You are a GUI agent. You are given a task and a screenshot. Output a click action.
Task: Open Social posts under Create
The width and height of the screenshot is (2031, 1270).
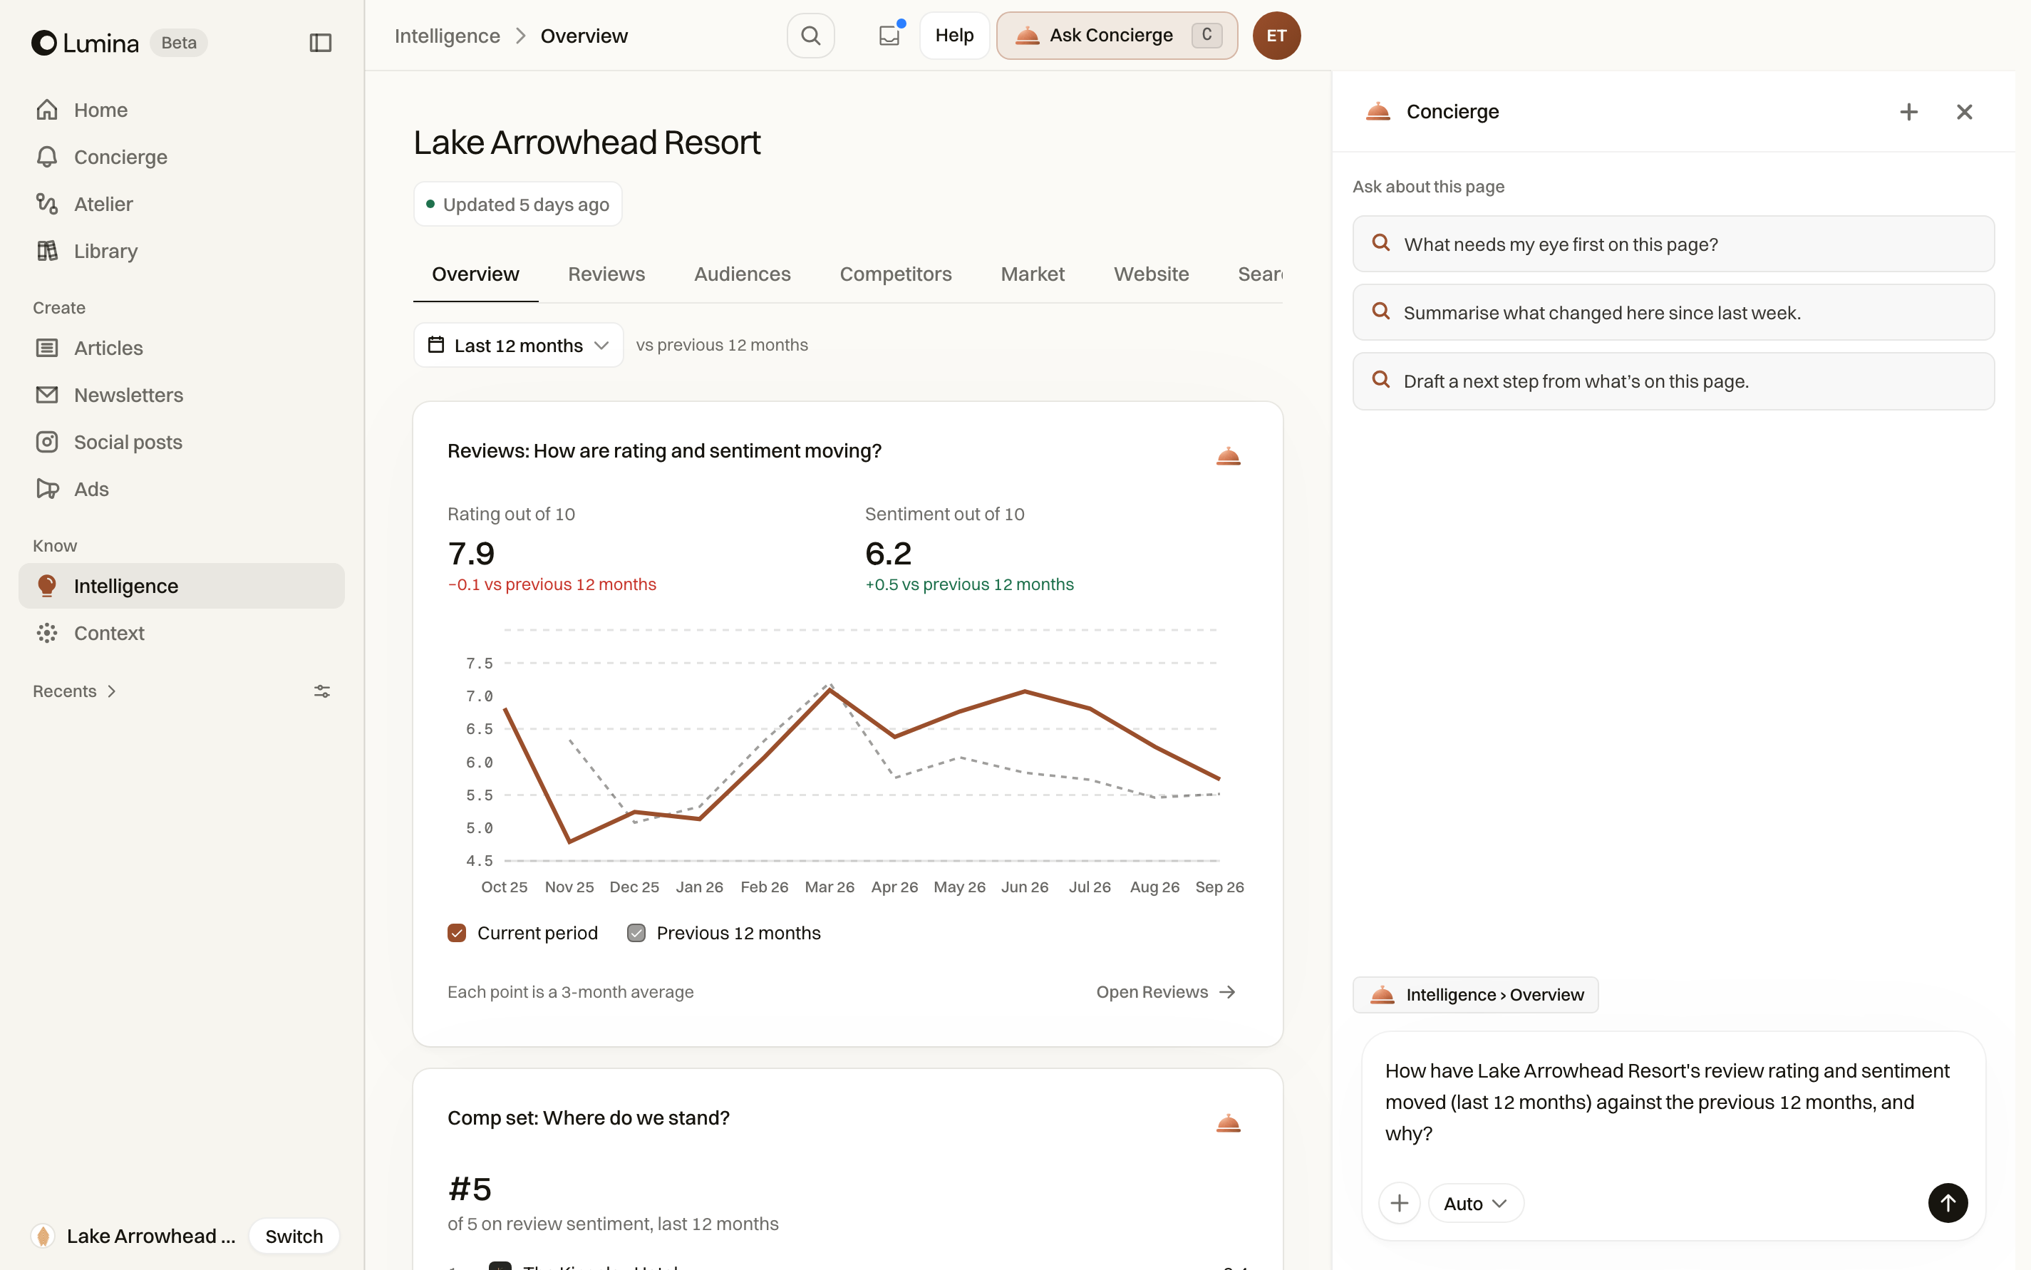182,442
